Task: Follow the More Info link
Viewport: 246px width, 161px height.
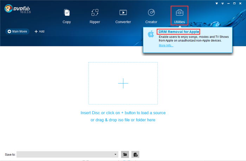Action: [166, 45]
